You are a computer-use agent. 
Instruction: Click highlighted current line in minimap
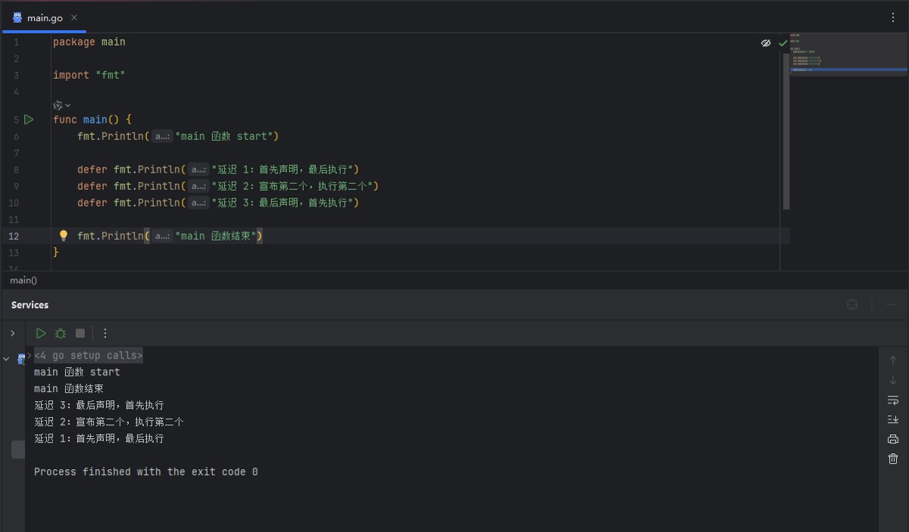click(848, 70)
